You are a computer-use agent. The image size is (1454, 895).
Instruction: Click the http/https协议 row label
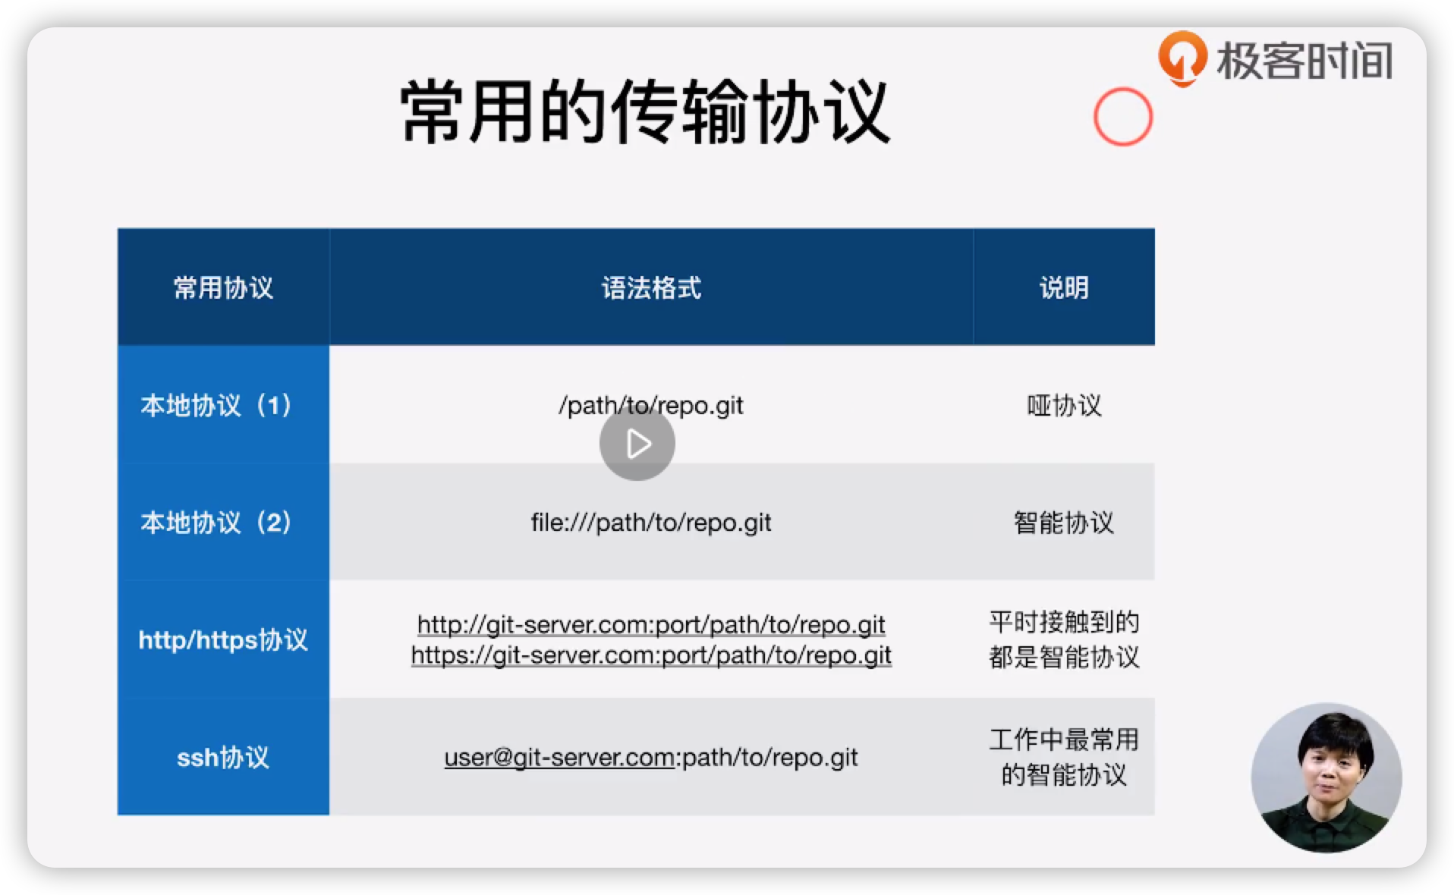pyautogui.click(x=222, y=639)
